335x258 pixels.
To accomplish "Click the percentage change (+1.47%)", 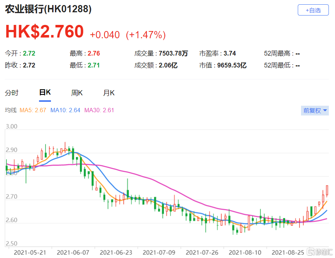I will [x=146, y=35].
